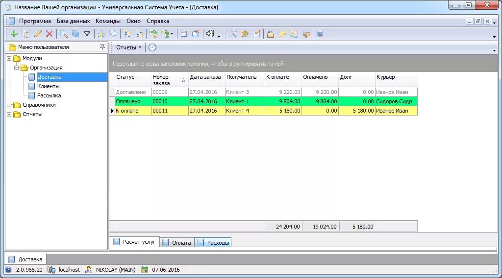Click the key Change password icon
The width and height of the screenshot is (502, 278).
click(282, 34)
